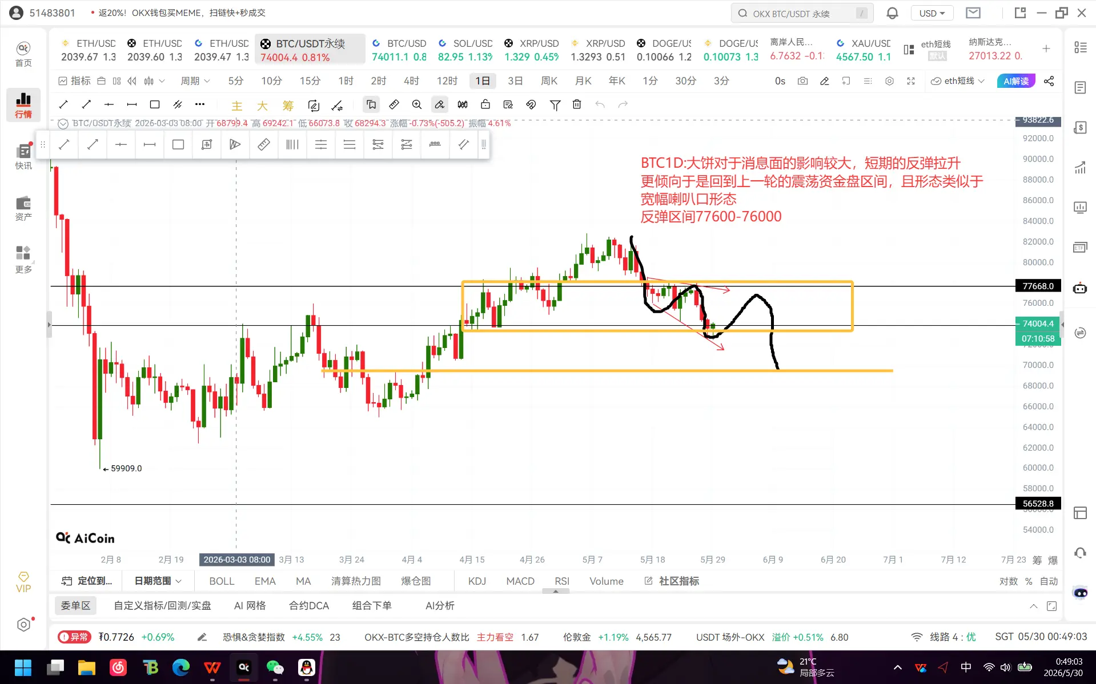Open chart settings hexagon icon
Image resolution: width=1096 pixels, height=684 pixels.
tap(889, 81)
